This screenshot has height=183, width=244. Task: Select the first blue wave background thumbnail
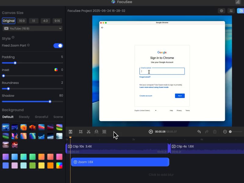pos(6,127)
